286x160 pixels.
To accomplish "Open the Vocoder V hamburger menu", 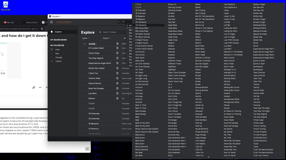I will pyautogui.click(x=51, y=22).
